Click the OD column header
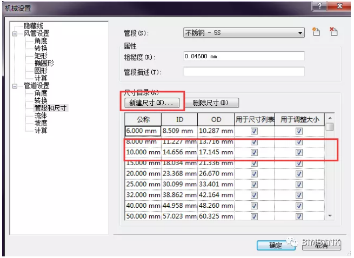The height and width of the screenshot is (258, 354). (216, 119)
